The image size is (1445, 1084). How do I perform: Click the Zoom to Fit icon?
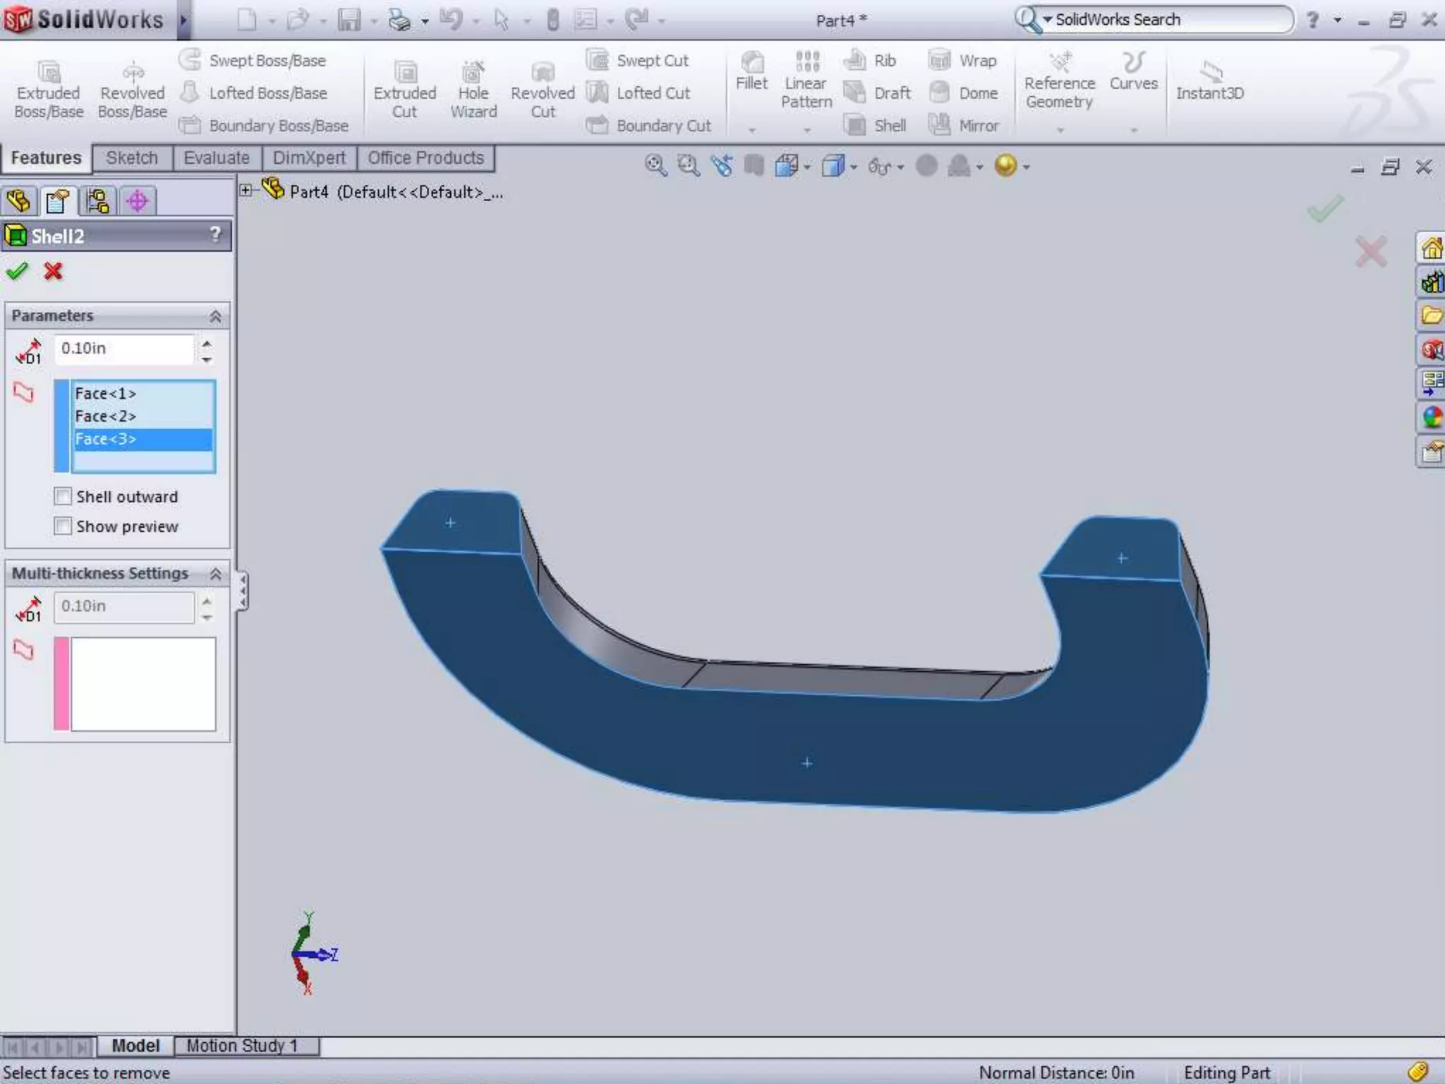655,166
